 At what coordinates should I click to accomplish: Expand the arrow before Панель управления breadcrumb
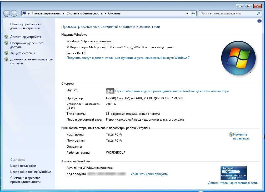(x=29, y=13)
